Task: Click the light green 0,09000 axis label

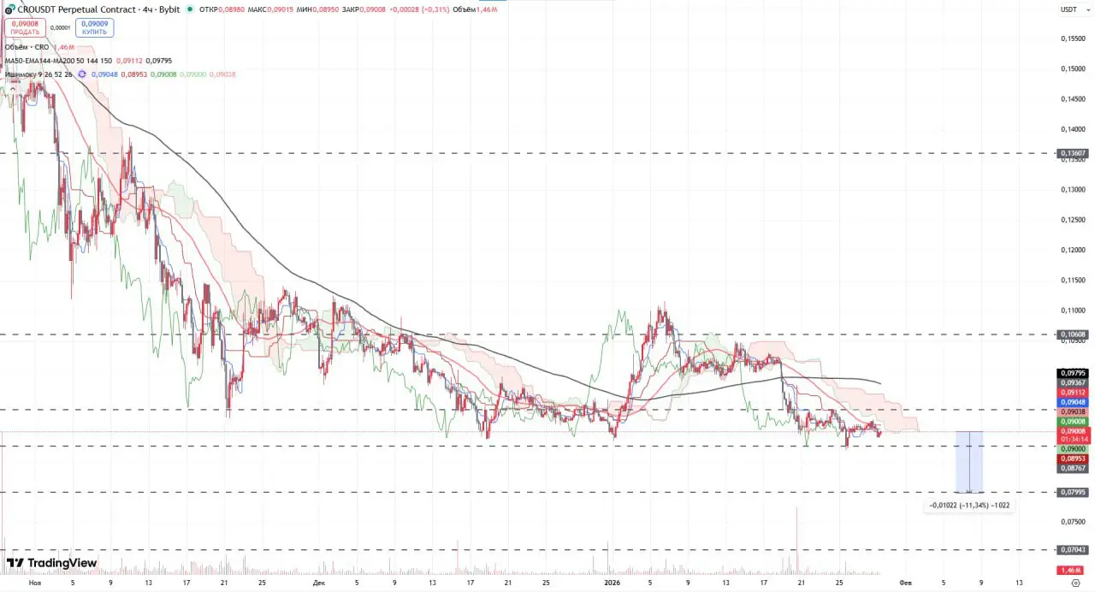Action: (1073, 449)
